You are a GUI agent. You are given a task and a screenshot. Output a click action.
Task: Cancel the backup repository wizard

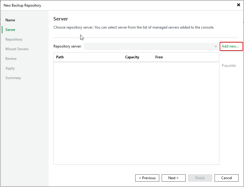pyautogui.click(x=226, y=178)
